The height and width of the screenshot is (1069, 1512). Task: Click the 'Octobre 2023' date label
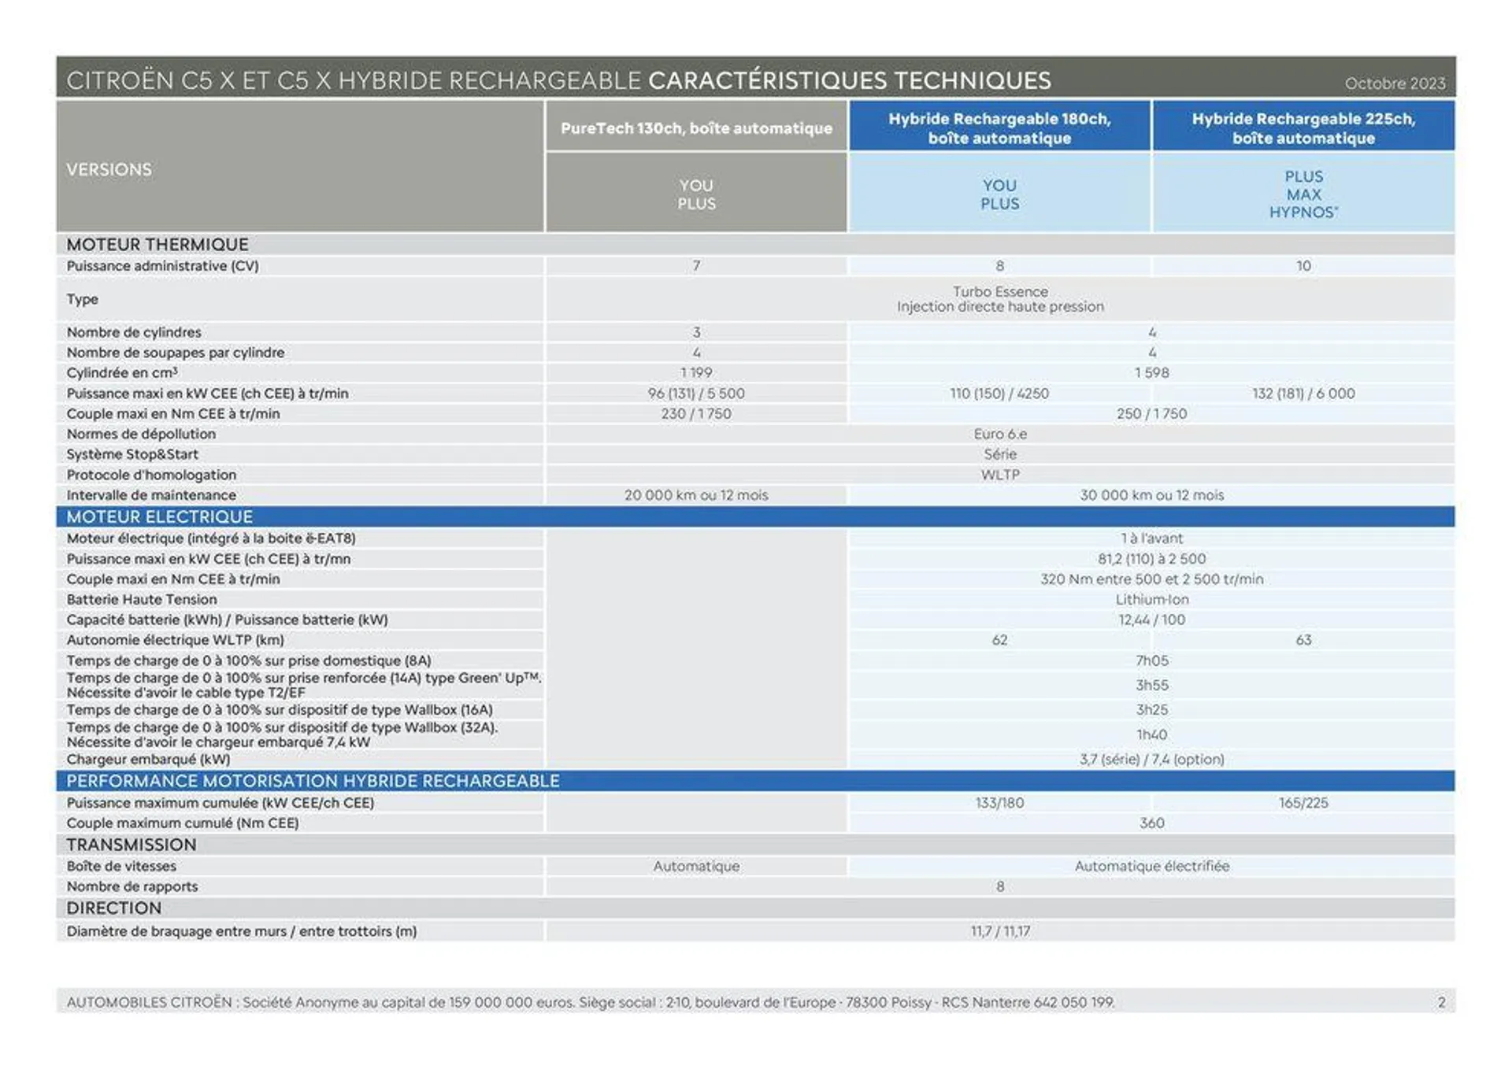pyautogui.click(x=1395, y=83)
